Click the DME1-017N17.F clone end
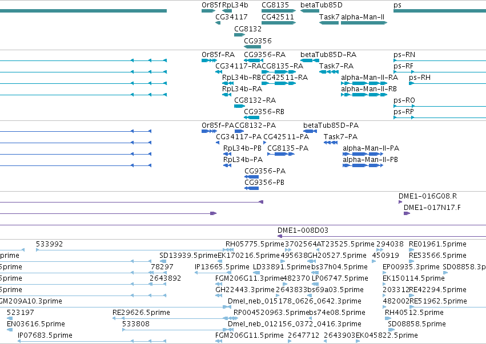Screen dimensions: 486x344 407,214
